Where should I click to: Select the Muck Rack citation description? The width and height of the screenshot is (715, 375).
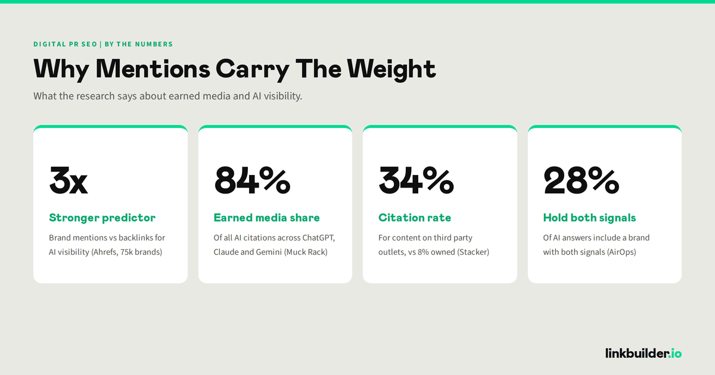click(x=275, y=245)
